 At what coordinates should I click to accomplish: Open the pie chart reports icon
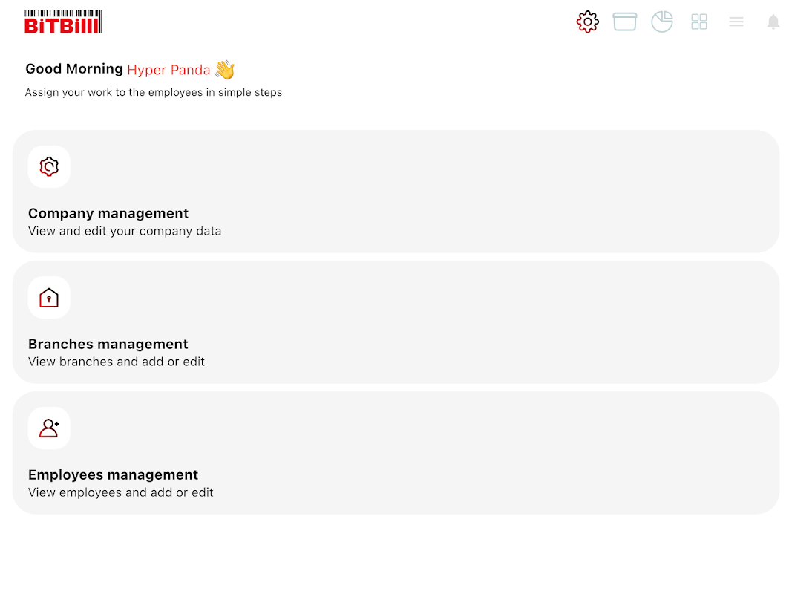[662, 22]
